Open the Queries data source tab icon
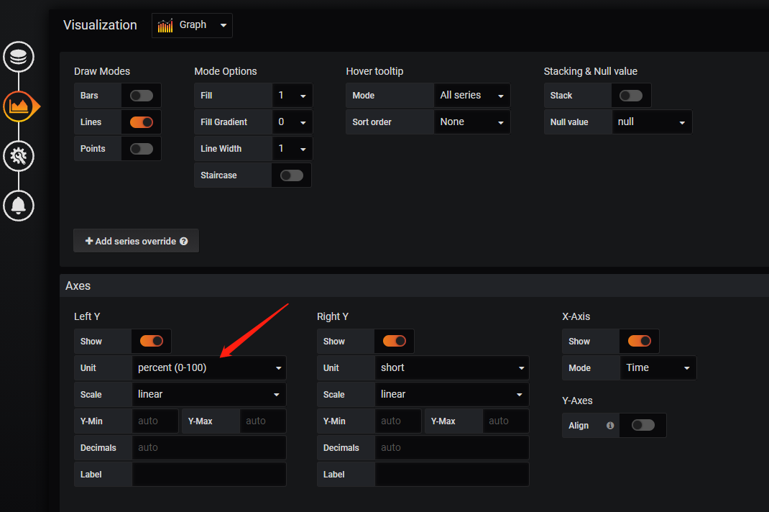Screen dimensions: 769x512 [x=19, y=58]
